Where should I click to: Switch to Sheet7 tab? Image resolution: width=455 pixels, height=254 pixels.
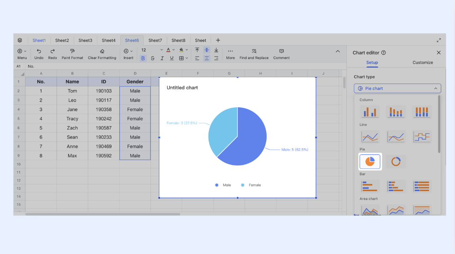tap(155, 40)
